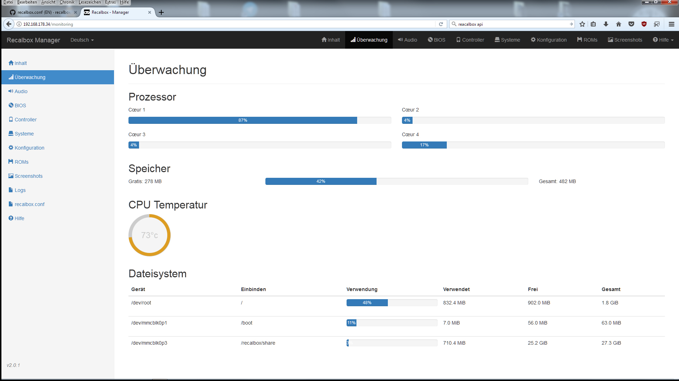Click the uBlock shield icon
679x381 pixels.
tap(644, 24)
